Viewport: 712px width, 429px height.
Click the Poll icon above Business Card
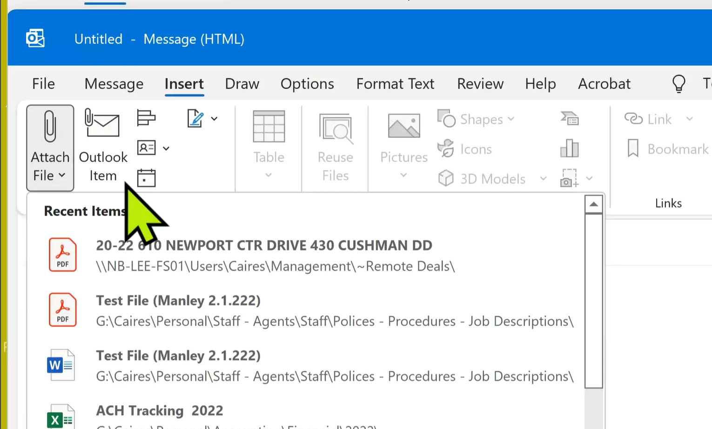click(146, 118)
